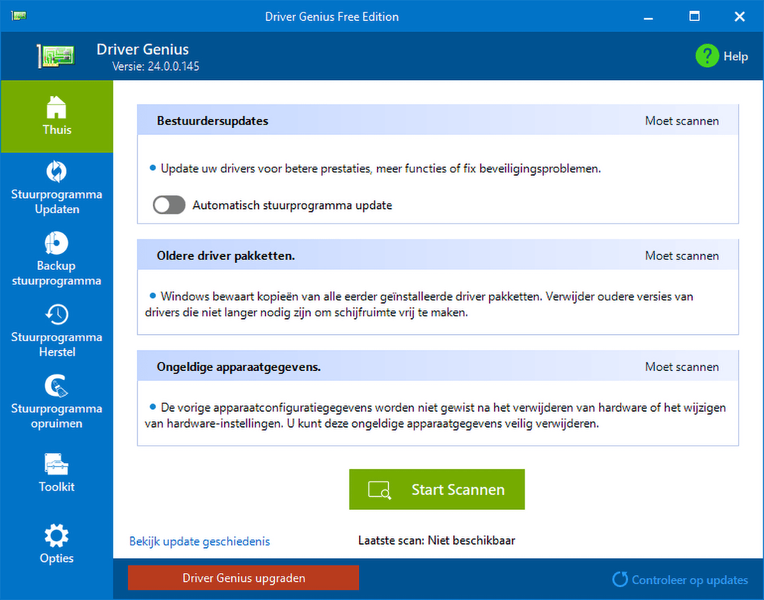Viewport: 764px width, 600px height.
Task: Open Stuurprogramma opruimen label
Action: 57,415
